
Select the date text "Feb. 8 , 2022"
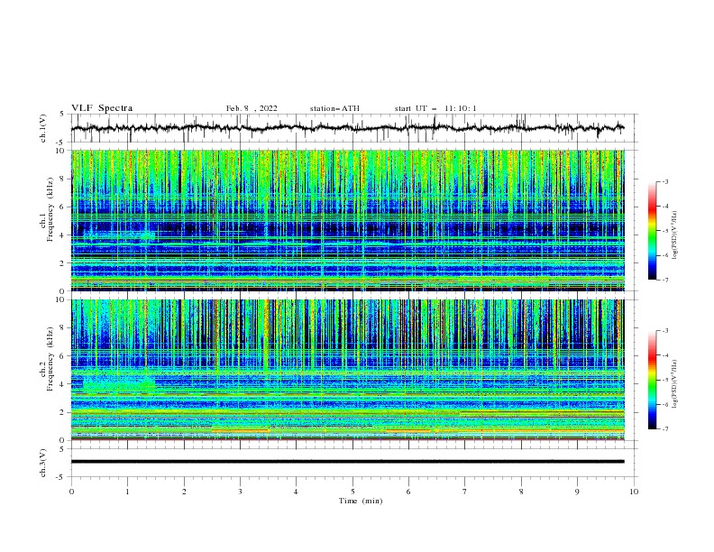coord(252,108)
